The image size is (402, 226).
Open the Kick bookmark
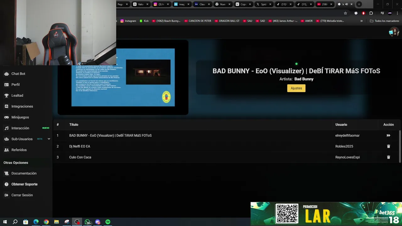[x=144, y=21]
